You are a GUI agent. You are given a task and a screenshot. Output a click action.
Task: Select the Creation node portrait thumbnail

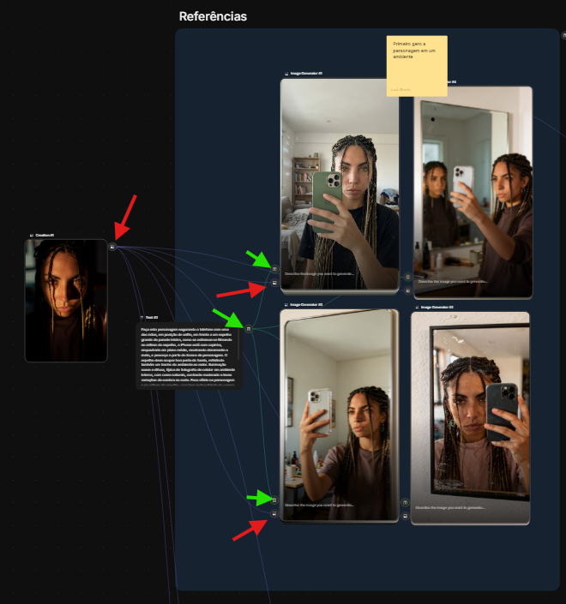click(66, 300)
